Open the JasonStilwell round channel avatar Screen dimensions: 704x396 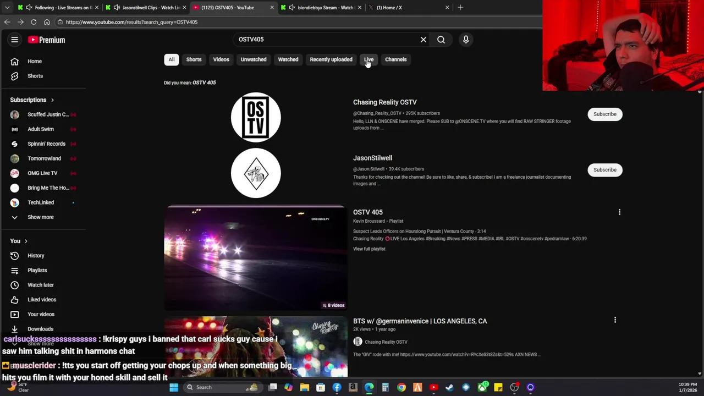(x=256, y=173)
